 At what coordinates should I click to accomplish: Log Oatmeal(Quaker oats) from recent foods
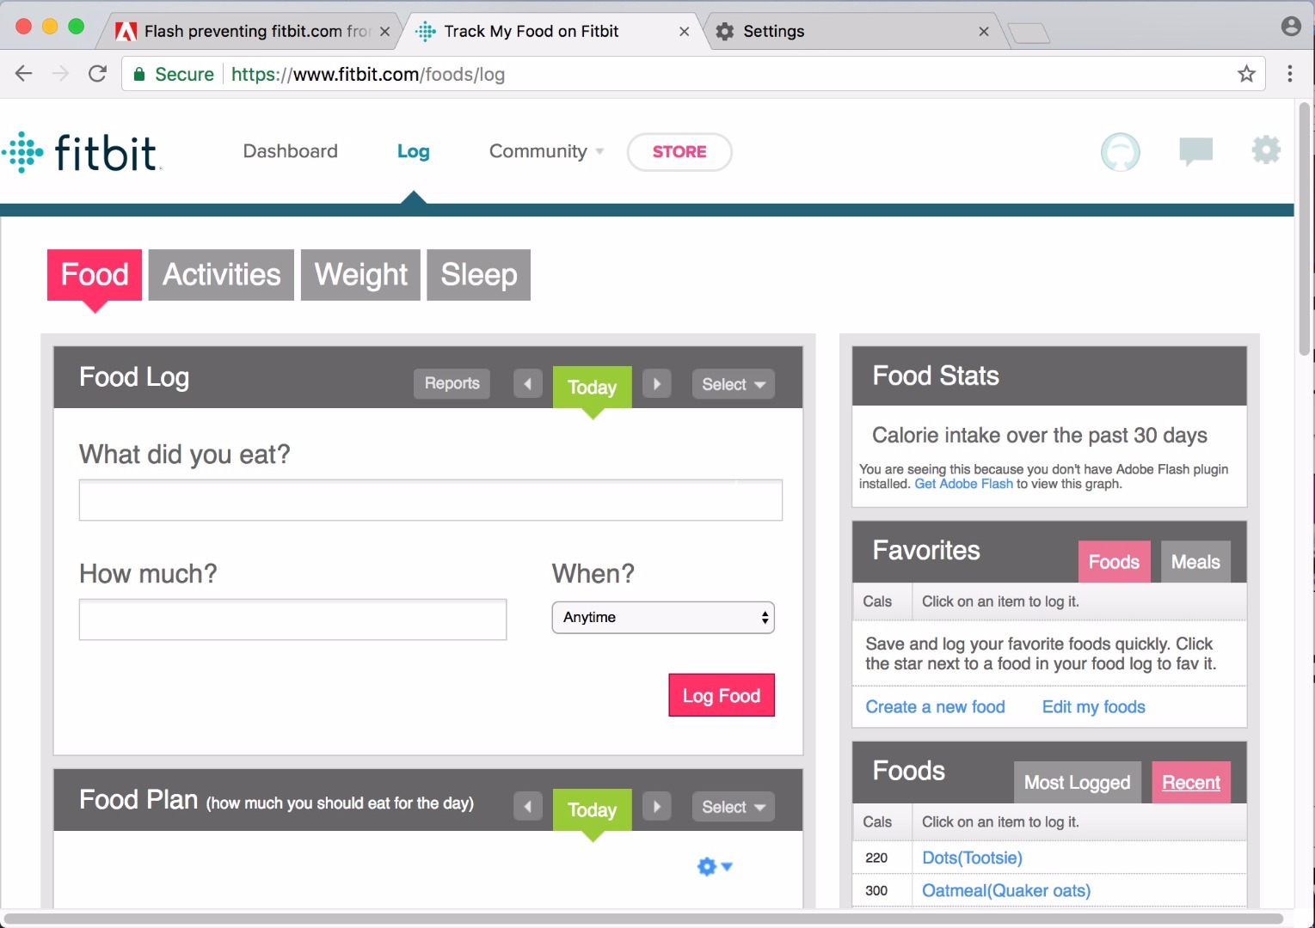click(x=1006, y=891)
